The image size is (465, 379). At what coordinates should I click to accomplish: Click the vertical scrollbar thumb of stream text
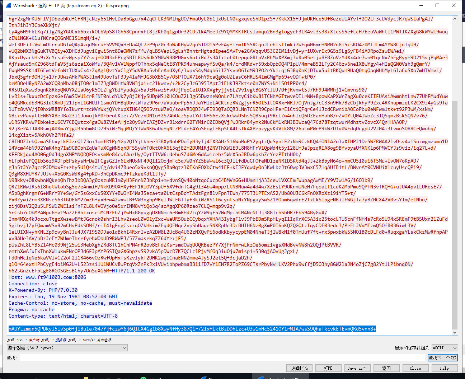[x=455, y=215]
